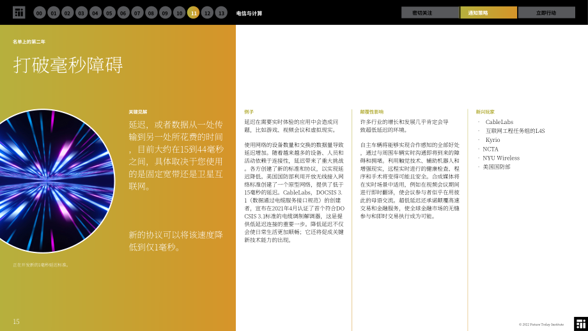Click the 新兴玩家 column heading
Screen dimensions: 588x331
pyautogui.click(x=485, y=112)
